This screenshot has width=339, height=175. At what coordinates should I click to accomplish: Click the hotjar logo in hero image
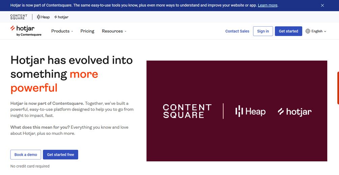[294, 111]
